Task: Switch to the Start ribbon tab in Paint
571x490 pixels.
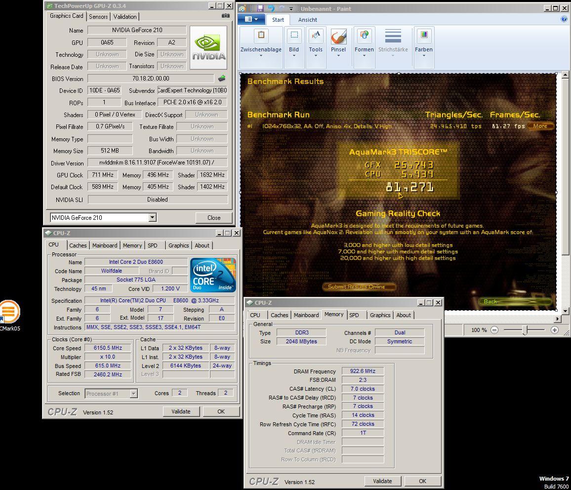Action: [278, 20]
